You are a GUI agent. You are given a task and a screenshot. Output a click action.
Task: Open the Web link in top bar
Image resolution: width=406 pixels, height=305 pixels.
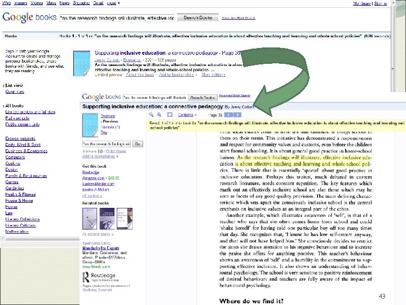(x=6, y=3)
